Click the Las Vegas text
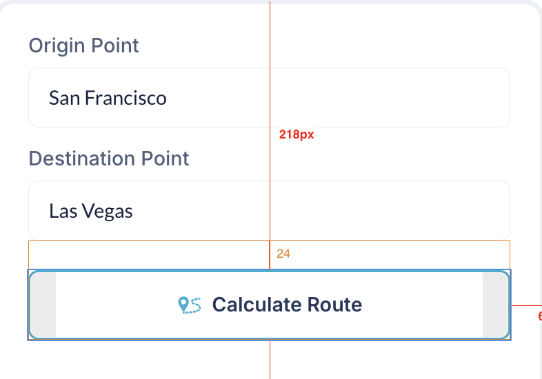542x379 pixels. [x=91, y=211]
